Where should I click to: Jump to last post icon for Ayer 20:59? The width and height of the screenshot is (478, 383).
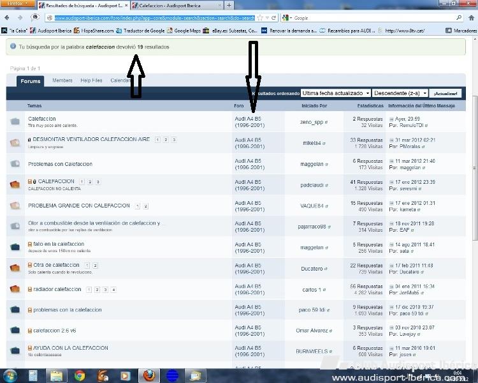point(391,119)
